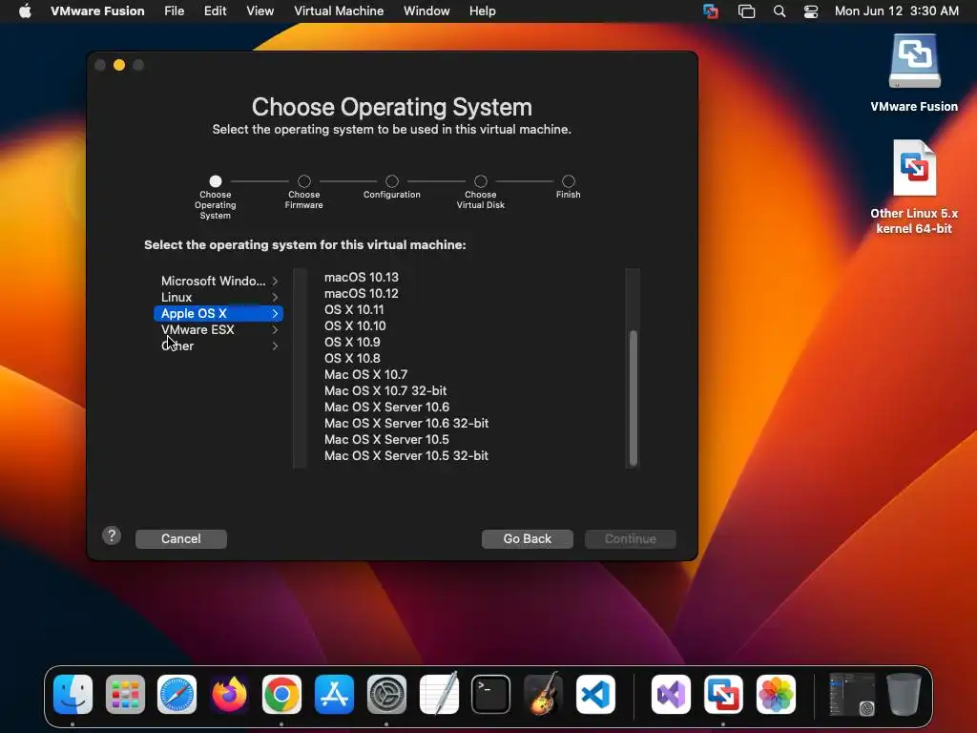Viewport: 977px width, 733px height.
Task: Click the date and time clock
Action: [896, 11]
